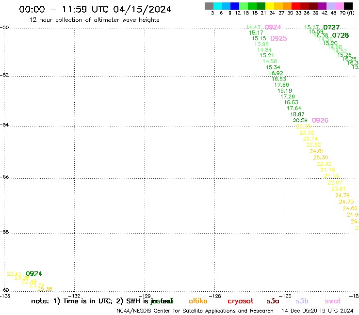Click the longitude axis label -126

pyautogui.click(x=215, y=296)
